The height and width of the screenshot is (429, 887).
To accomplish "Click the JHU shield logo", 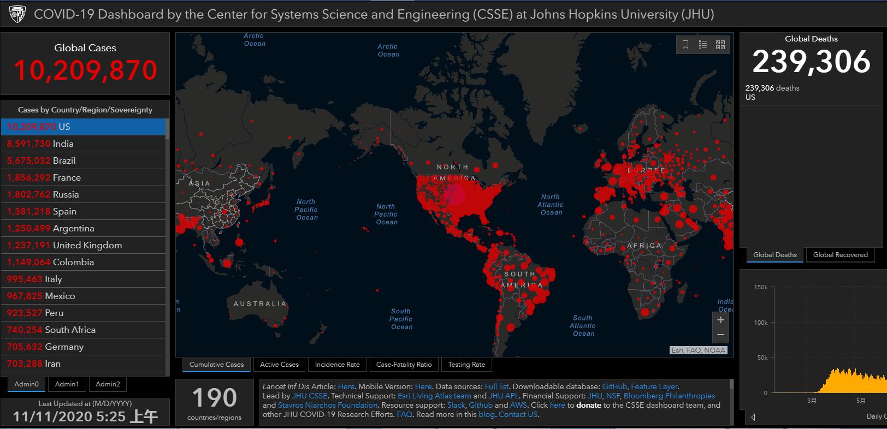I will [x=17, y=14].
